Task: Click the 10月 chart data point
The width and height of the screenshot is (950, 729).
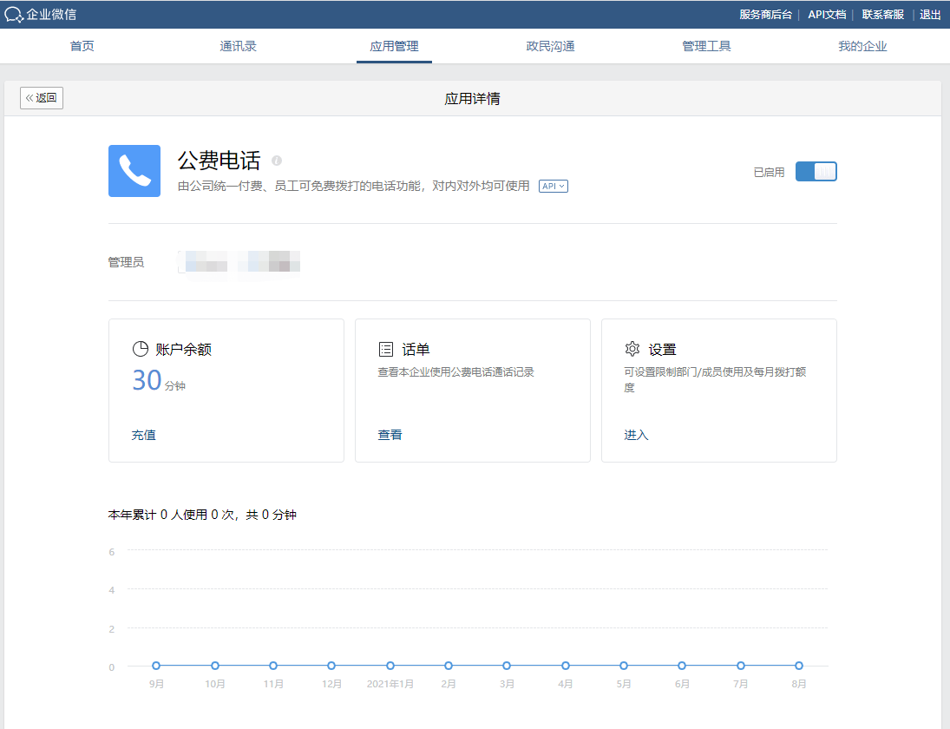Action: [x=215, y=666]
